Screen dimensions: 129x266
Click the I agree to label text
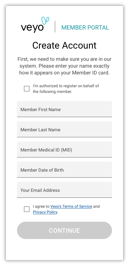click(x=41, y=206)
